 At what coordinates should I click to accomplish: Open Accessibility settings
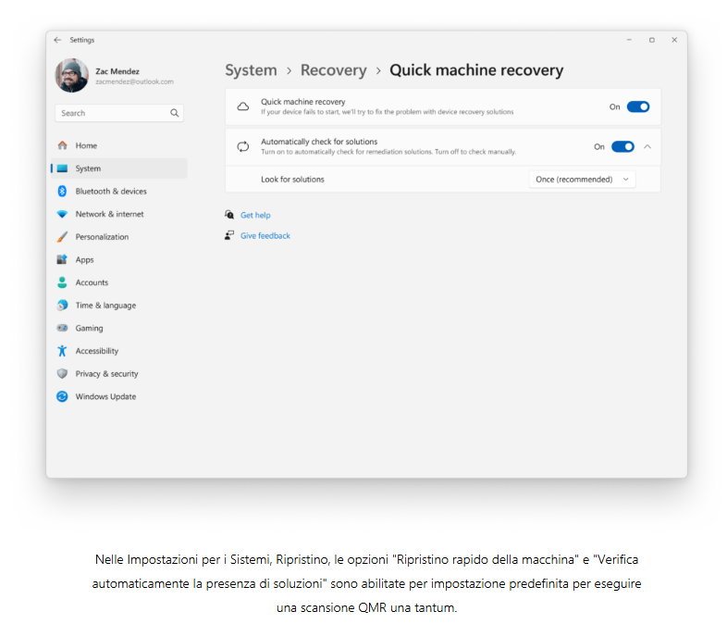[118, 351]
